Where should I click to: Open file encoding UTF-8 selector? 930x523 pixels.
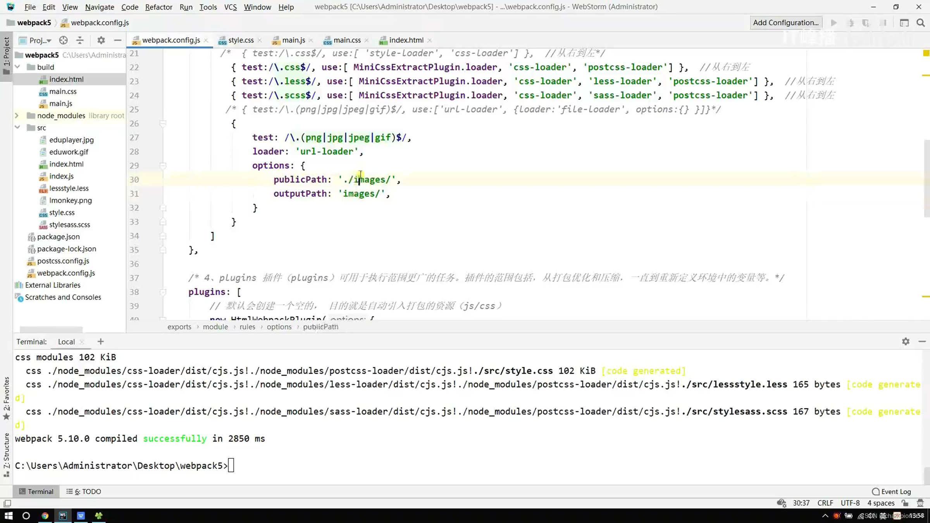[850, 503]
